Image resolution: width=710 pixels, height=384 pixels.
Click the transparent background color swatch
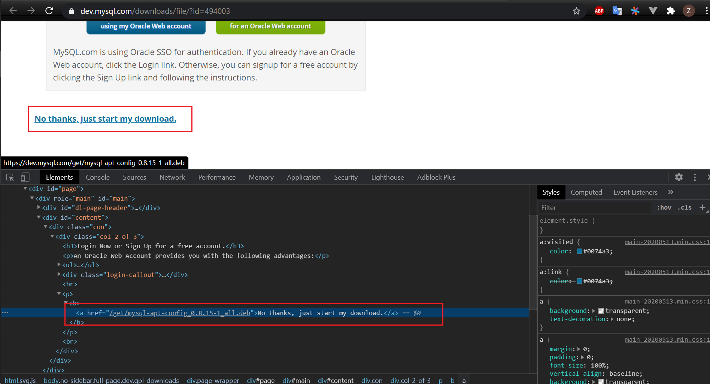[601, 311]
